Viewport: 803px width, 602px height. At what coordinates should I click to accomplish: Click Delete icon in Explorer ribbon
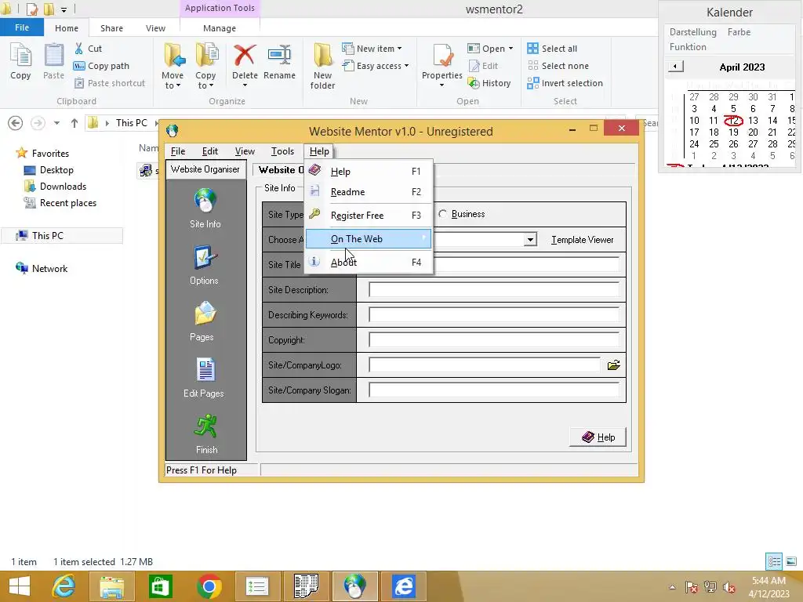(245, 56)
